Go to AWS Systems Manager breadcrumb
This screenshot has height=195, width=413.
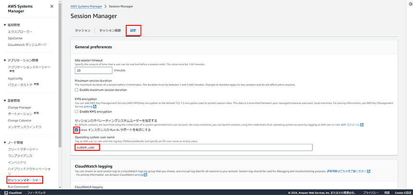pyautogui.click(x=86, y=6)
